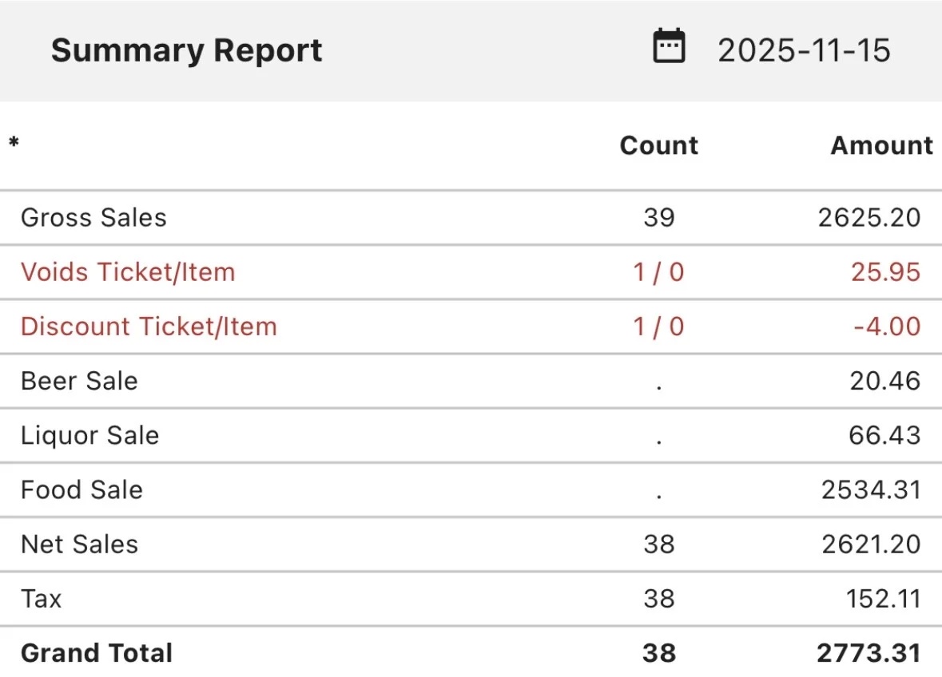Open the Gross Sales row
The height and width of the screenshot is (677, 942).
click(93, 218)
